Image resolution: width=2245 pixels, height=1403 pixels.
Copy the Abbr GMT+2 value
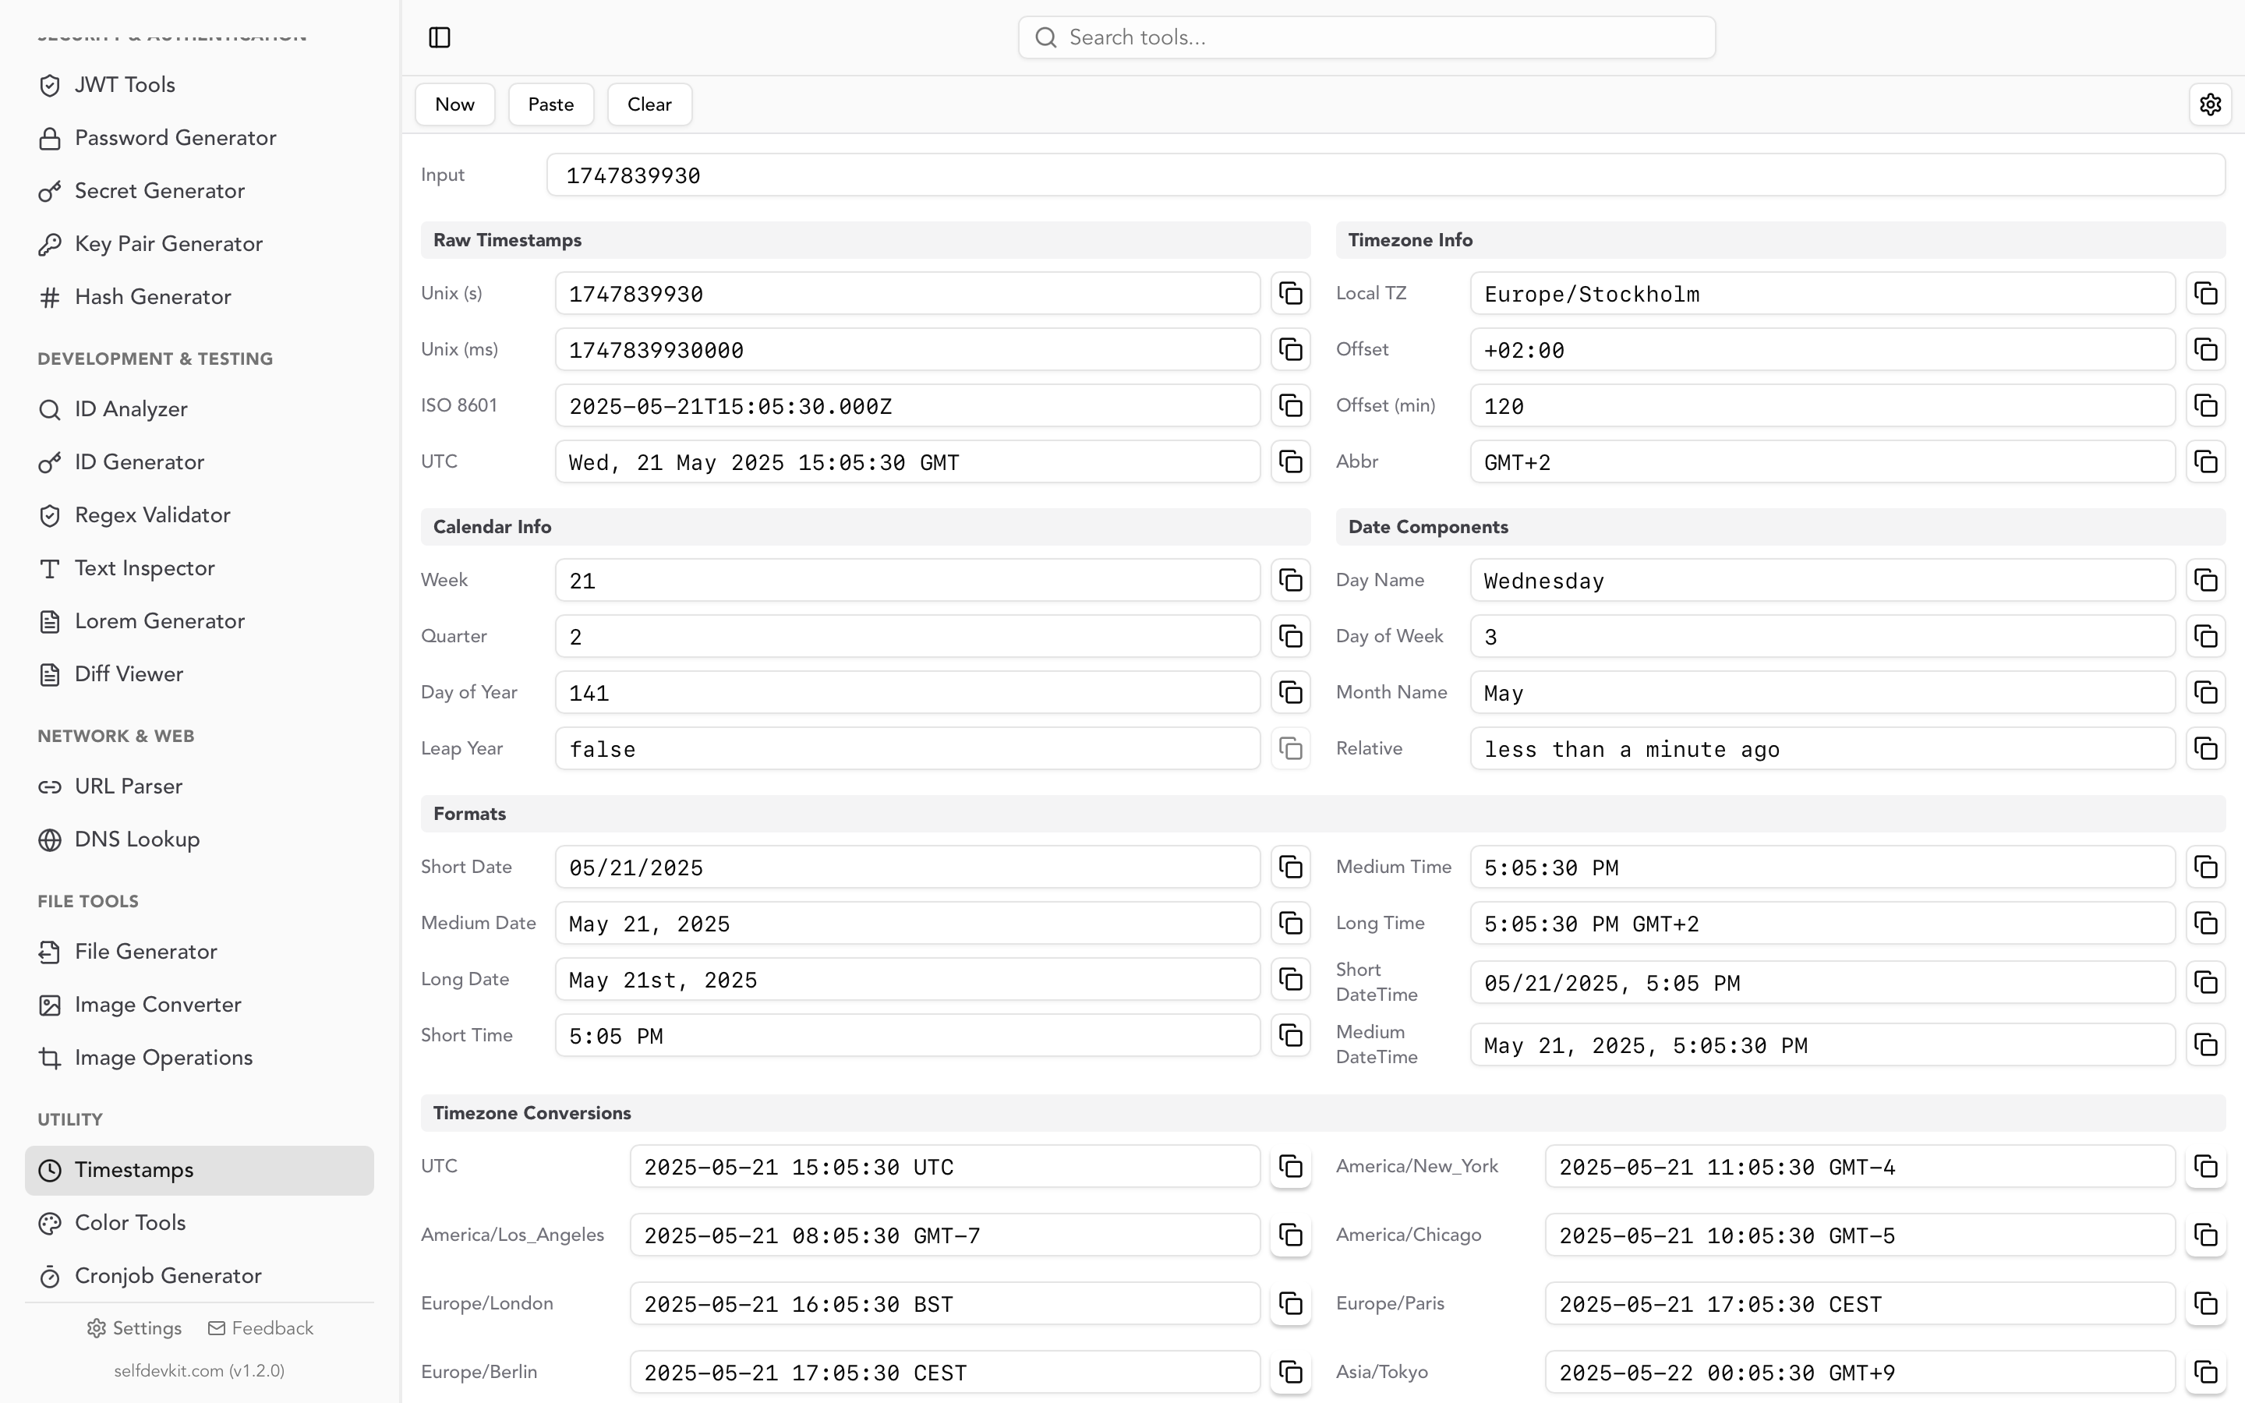click(2205, 462)
